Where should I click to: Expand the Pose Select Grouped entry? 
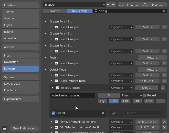tap(51, 63)
